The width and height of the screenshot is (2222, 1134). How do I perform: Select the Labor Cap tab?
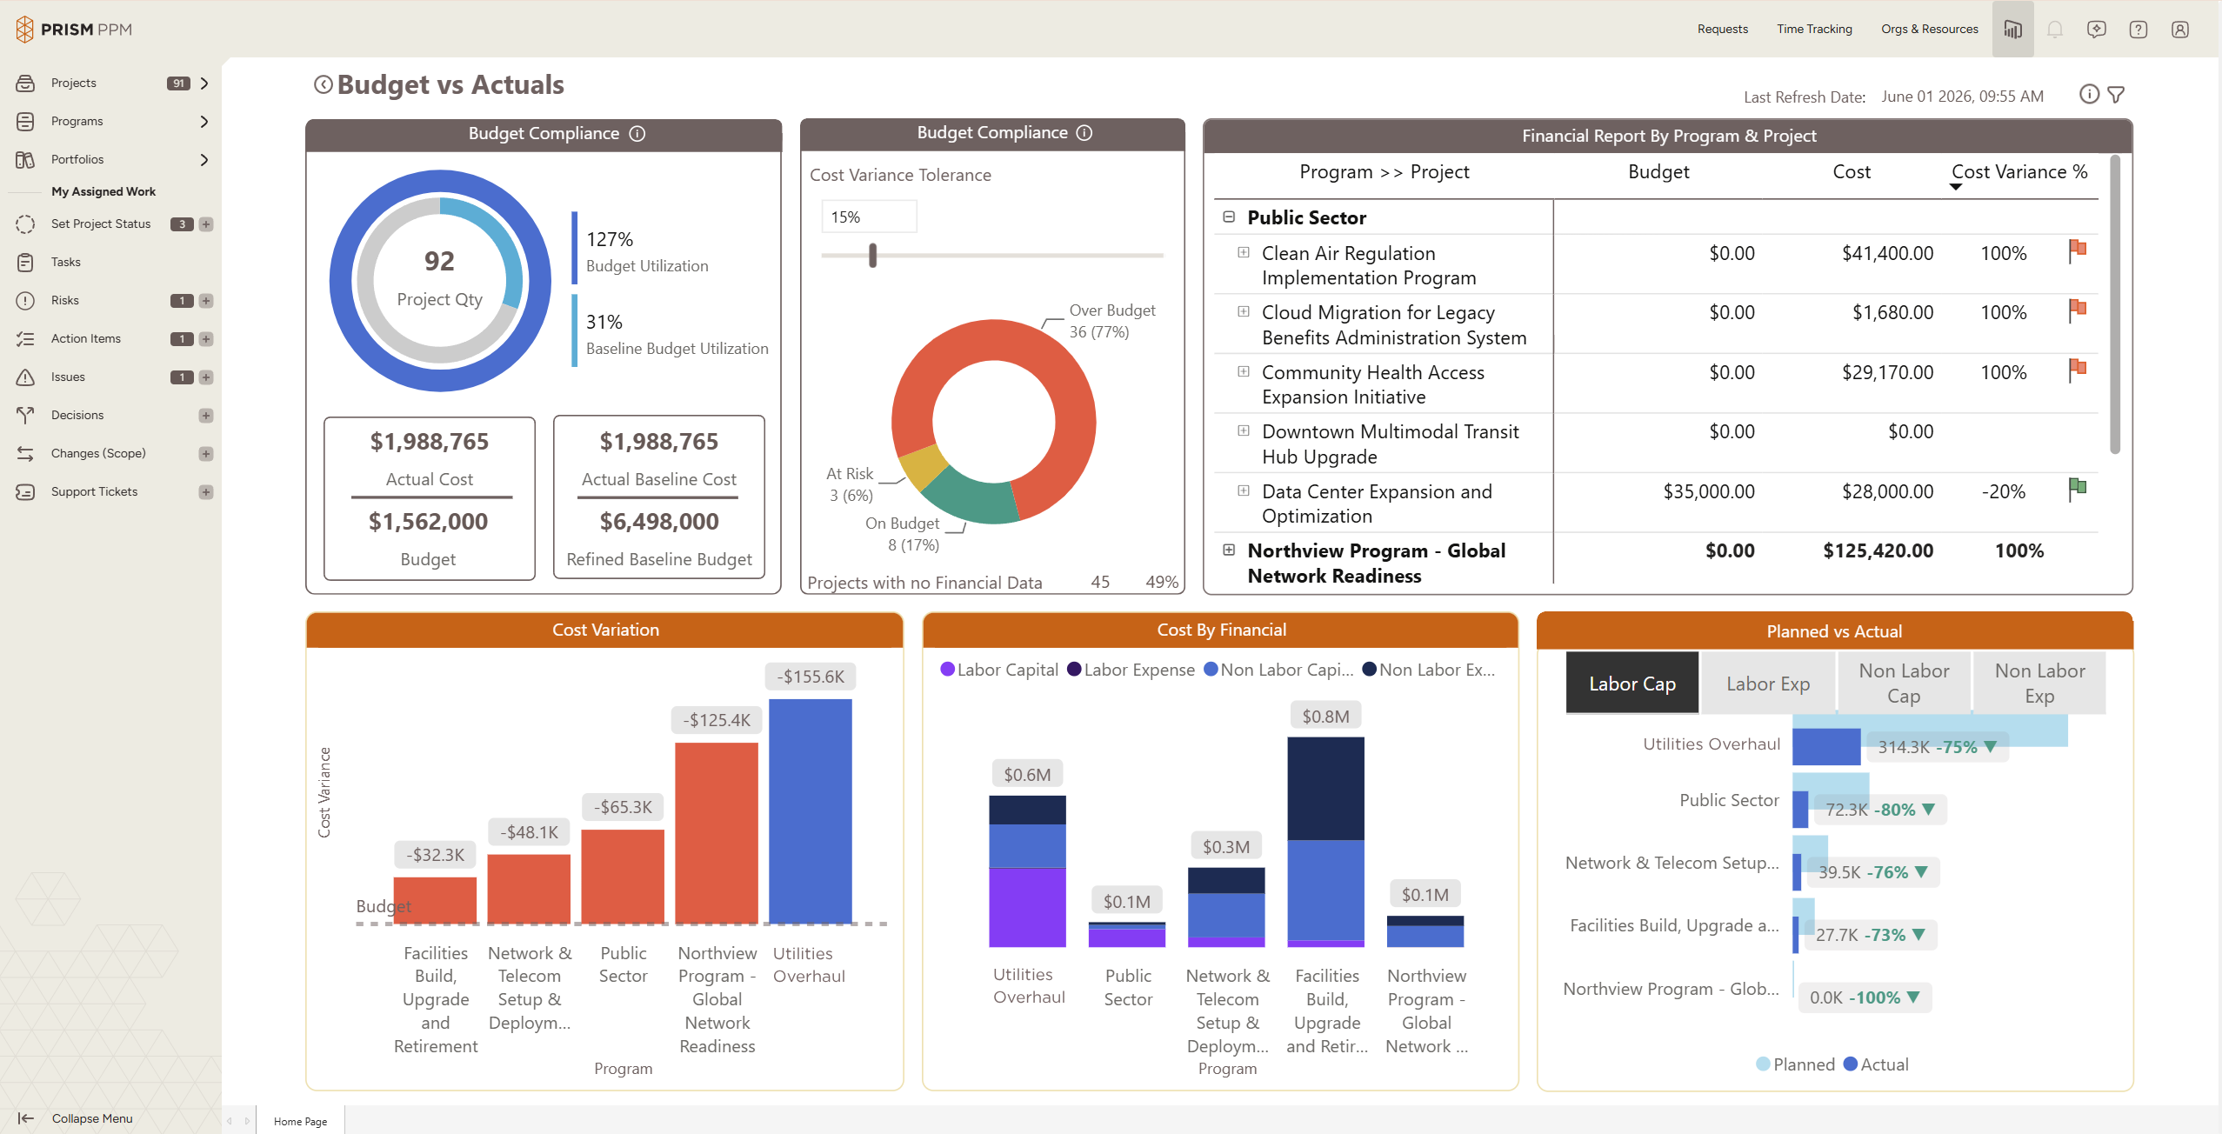point(1632,684)
